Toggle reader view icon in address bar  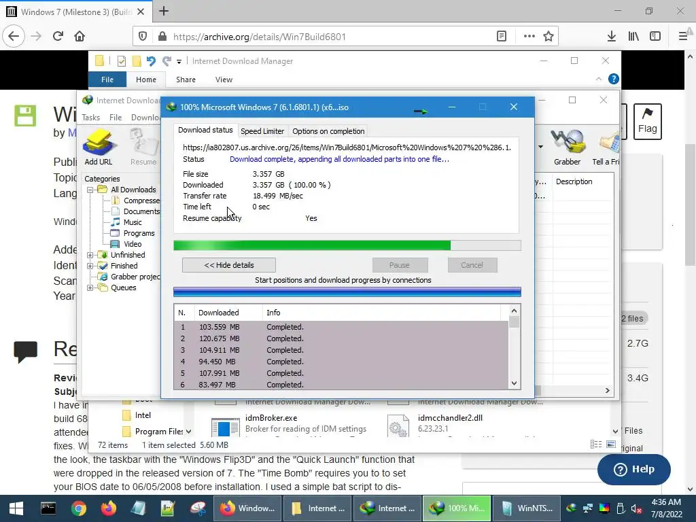point(502,37)
